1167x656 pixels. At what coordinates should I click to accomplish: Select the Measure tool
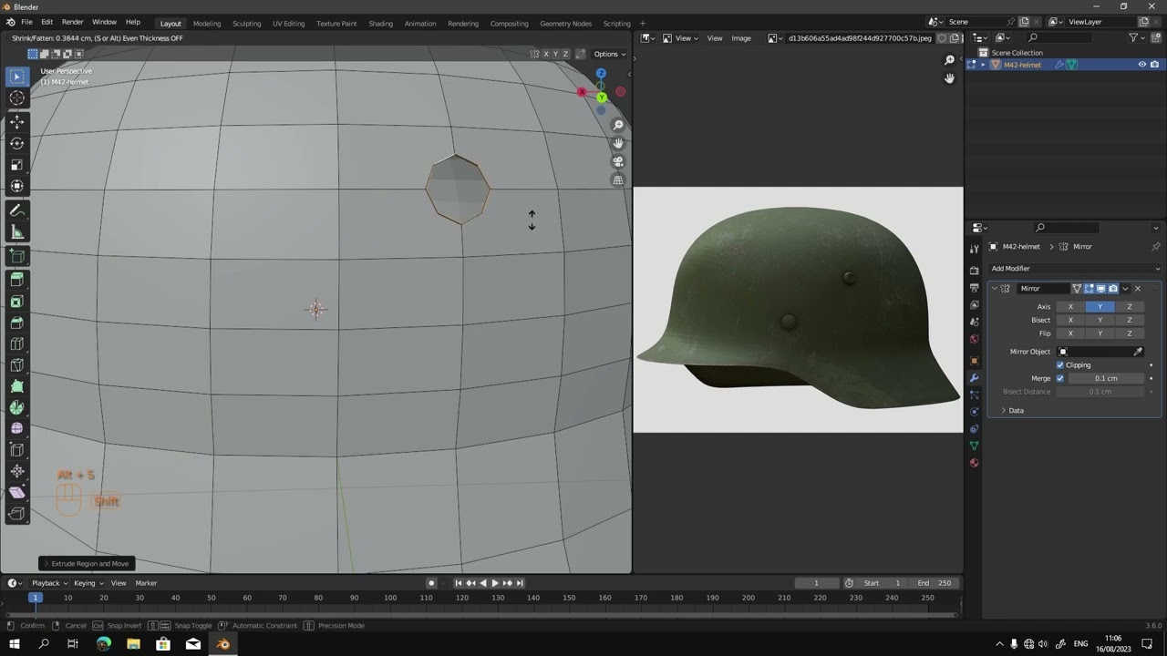click(16, 231)
